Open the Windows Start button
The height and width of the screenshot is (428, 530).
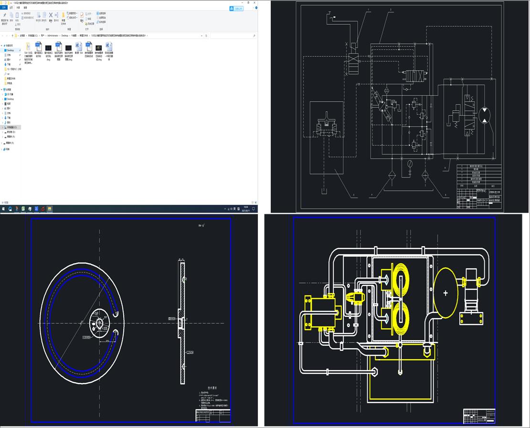point(3,209)
